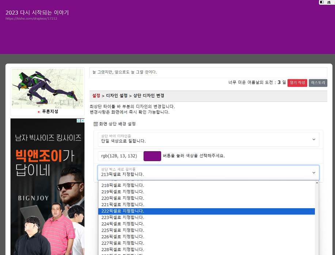Expand the 상단 바의 디자인을 dropdown
The width and height of the screenshot is (335, 255).
click(208, 139)
